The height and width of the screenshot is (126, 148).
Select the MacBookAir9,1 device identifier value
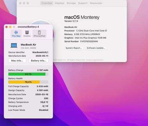coord(40,52)
